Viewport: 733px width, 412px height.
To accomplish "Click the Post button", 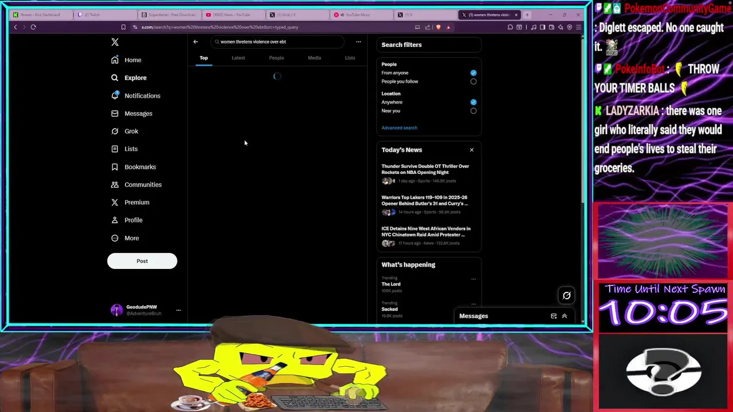I will coord(142,261).
